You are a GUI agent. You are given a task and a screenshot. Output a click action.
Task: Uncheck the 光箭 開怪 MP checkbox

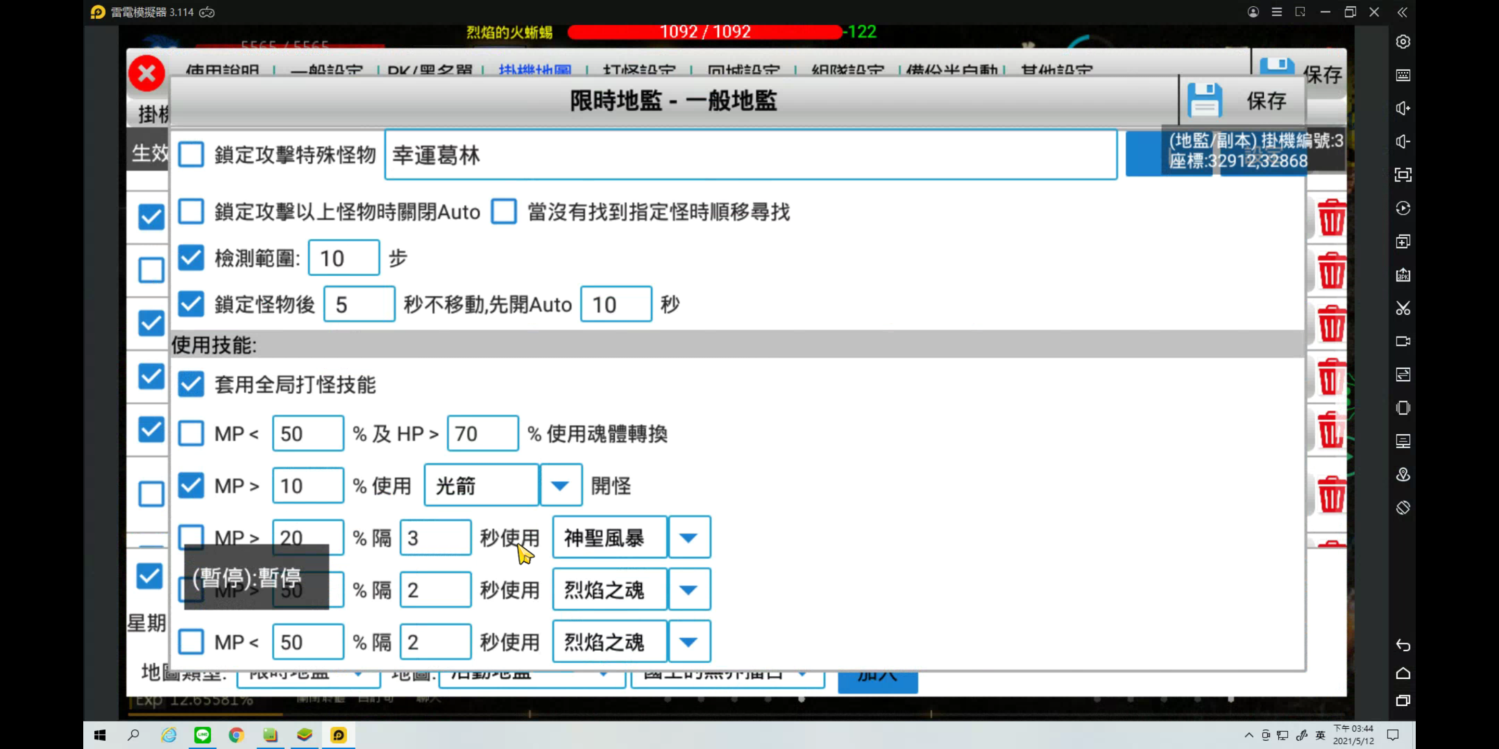point(191,486)
